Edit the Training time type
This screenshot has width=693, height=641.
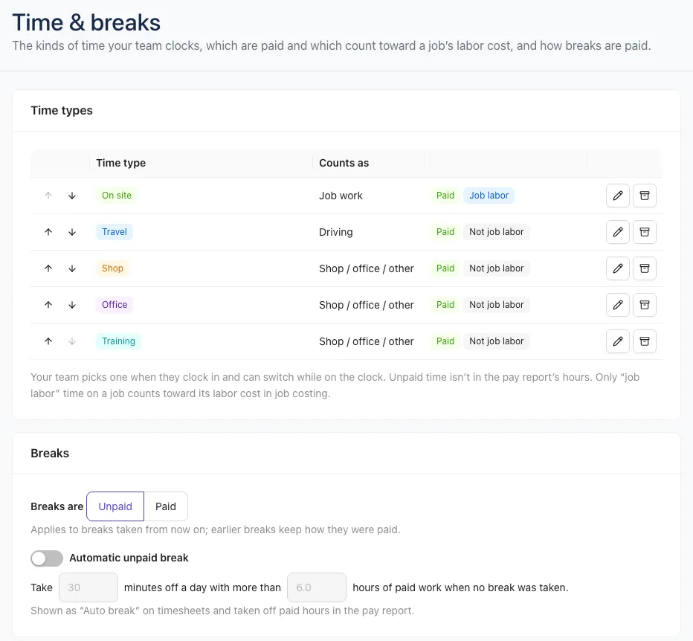(617, 341)
